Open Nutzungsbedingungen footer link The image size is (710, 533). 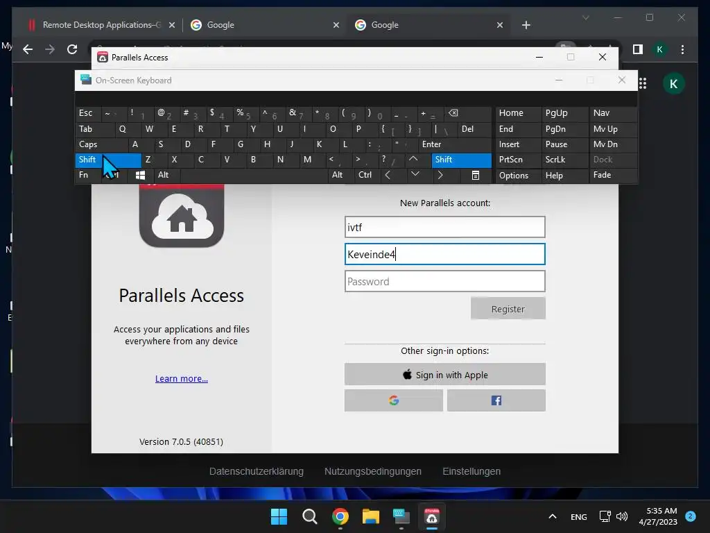click(x=372, y=471)
